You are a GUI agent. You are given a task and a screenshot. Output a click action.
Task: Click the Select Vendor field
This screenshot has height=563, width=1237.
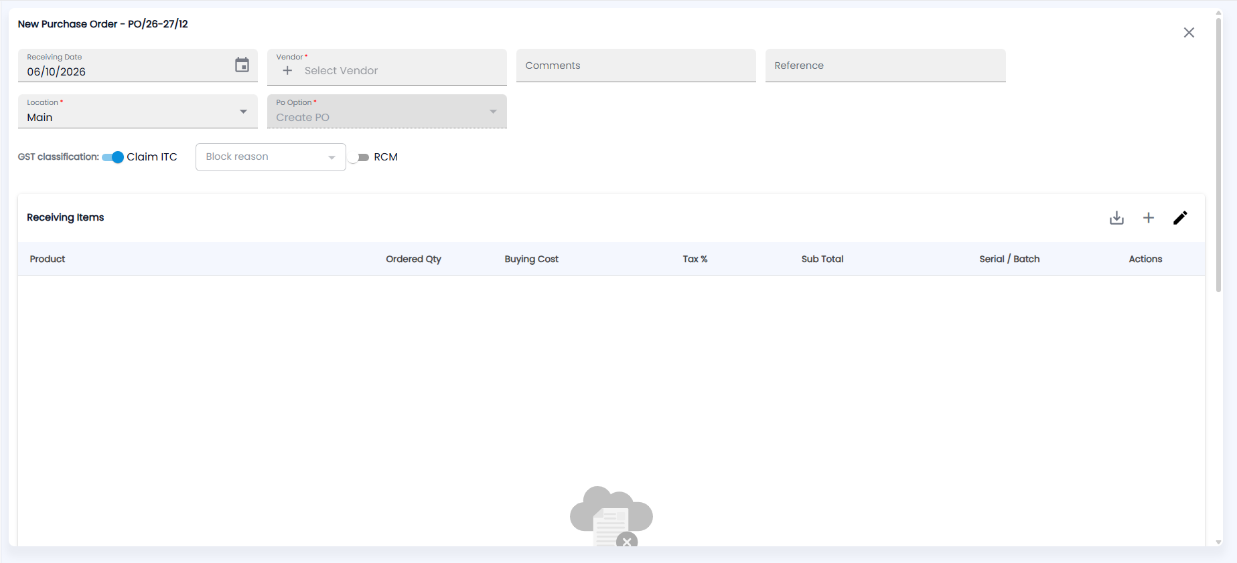coord(387,67)
